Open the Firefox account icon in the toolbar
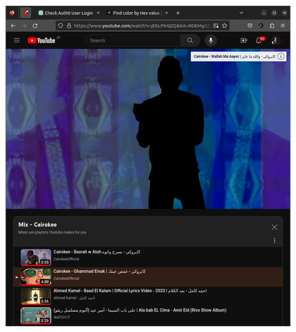The image size is (296, 332). coord(261,26)
